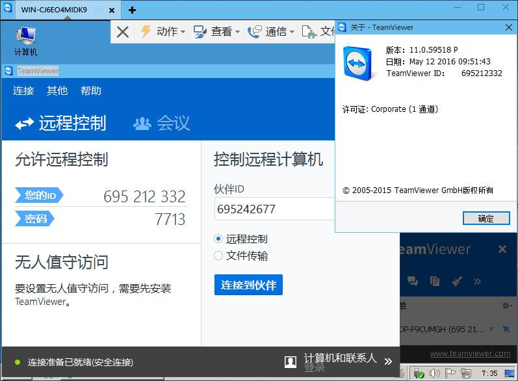This screenshot has width=518, height=381.
Task: Click show desktop icon at taskbar corner
Action: point(510,373)
